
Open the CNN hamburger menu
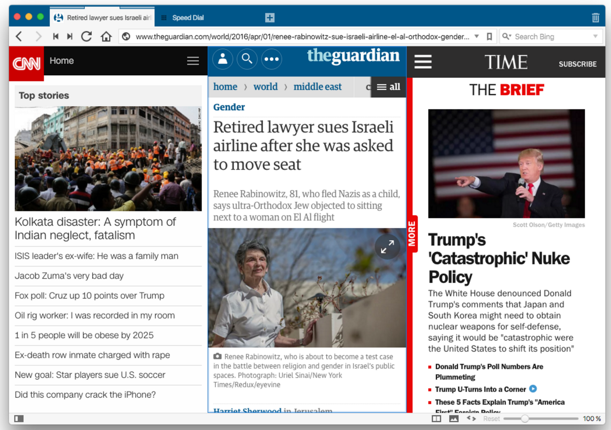pos(193,61)
